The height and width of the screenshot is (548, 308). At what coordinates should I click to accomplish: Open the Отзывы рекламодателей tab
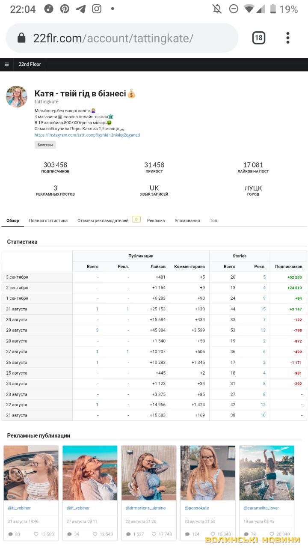tap(103, 220)
